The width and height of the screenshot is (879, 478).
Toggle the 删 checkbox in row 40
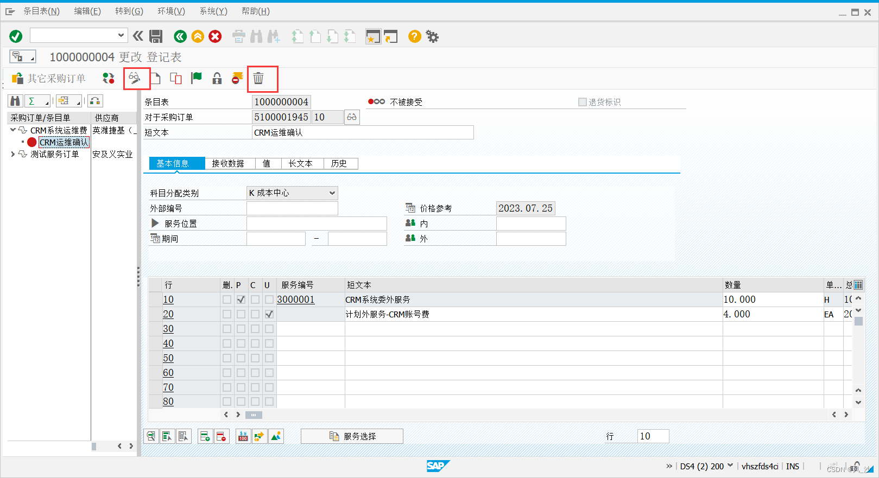227,343
